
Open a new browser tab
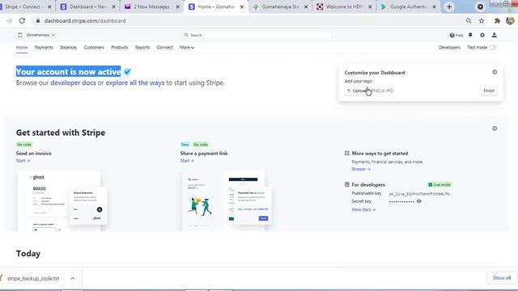pyautogui.click(x=449, y=6)
